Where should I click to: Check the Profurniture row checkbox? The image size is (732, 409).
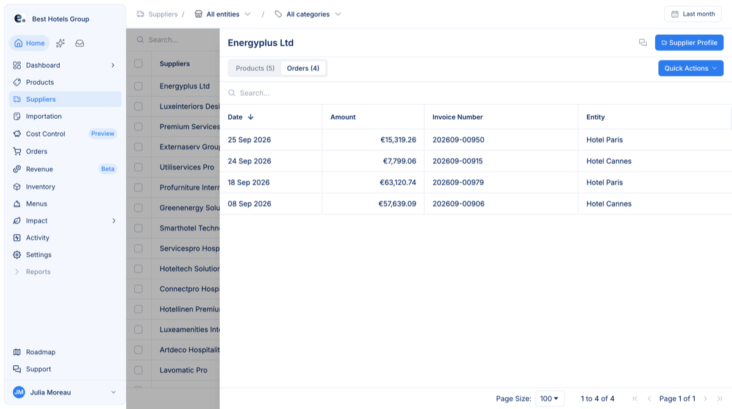(x=138, y=188)
